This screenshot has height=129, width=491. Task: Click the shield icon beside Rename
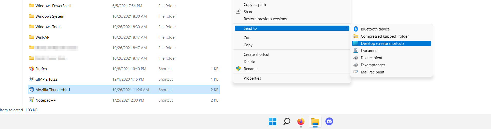click(x=239, y=69)
